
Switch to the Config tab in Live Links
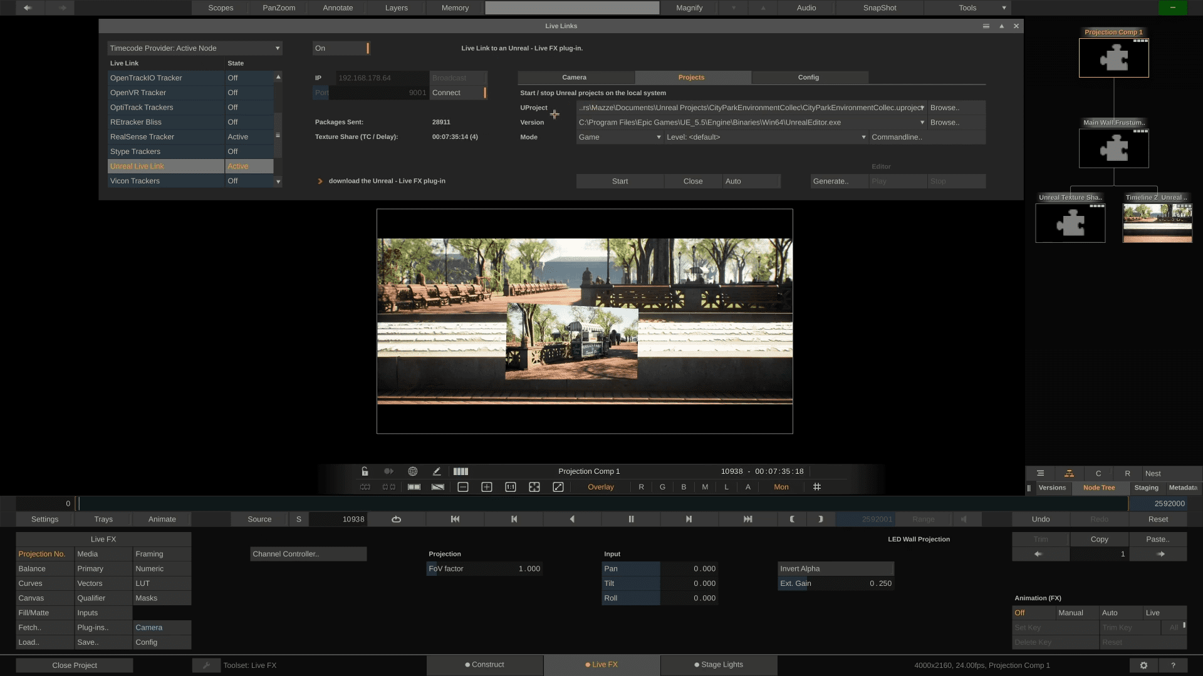coord(809,77)
